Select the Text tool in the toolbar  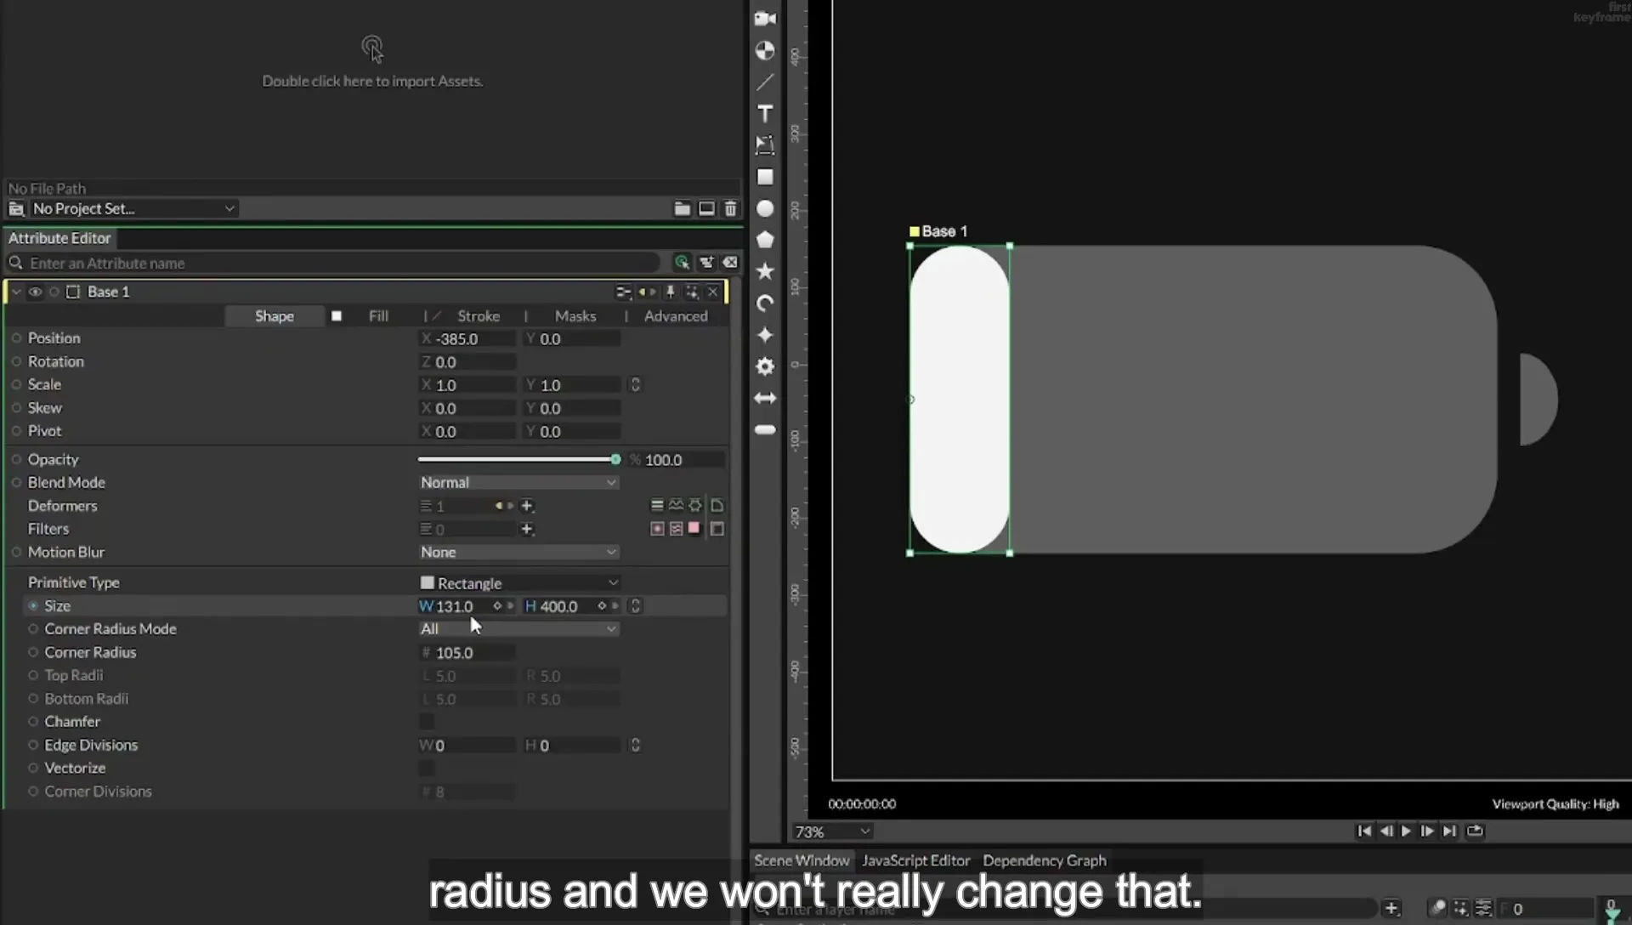point(765,114)
